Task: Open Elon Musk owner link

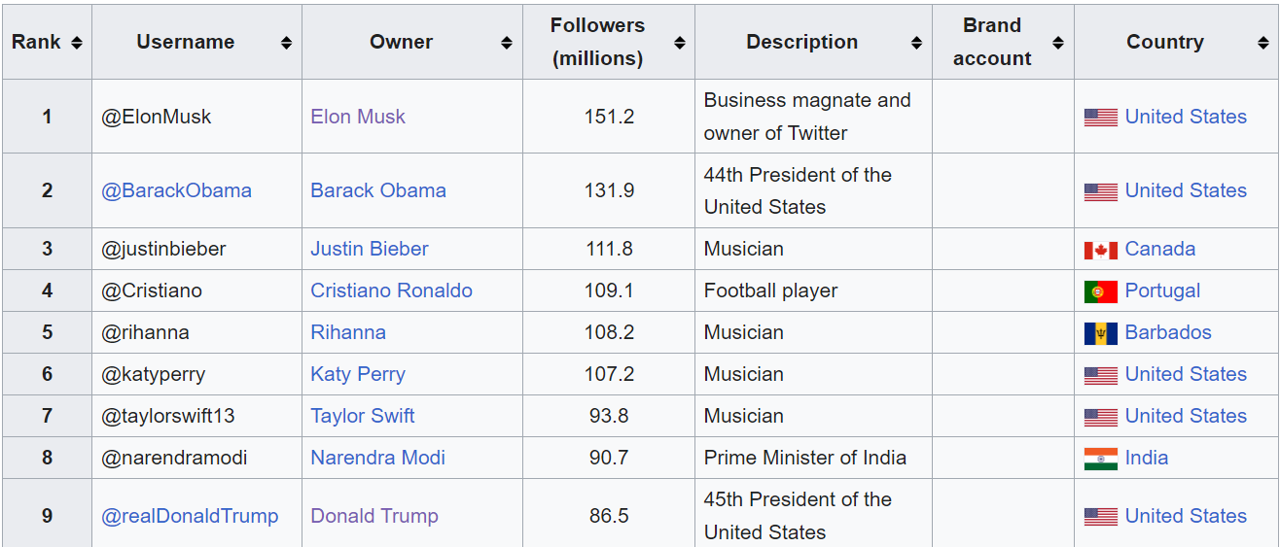Action: coord(357,117)
